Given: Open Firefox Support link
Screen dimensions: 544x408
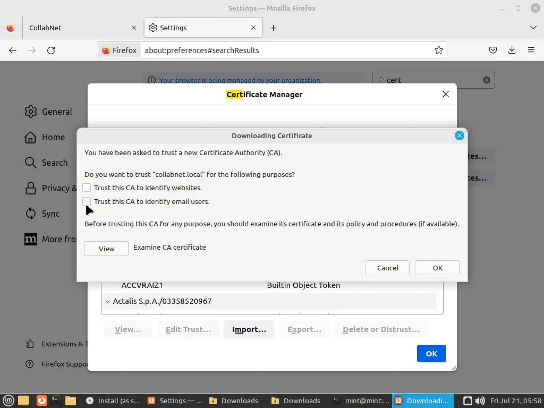Looking at the screenshot, I should [x=57, y=364].
